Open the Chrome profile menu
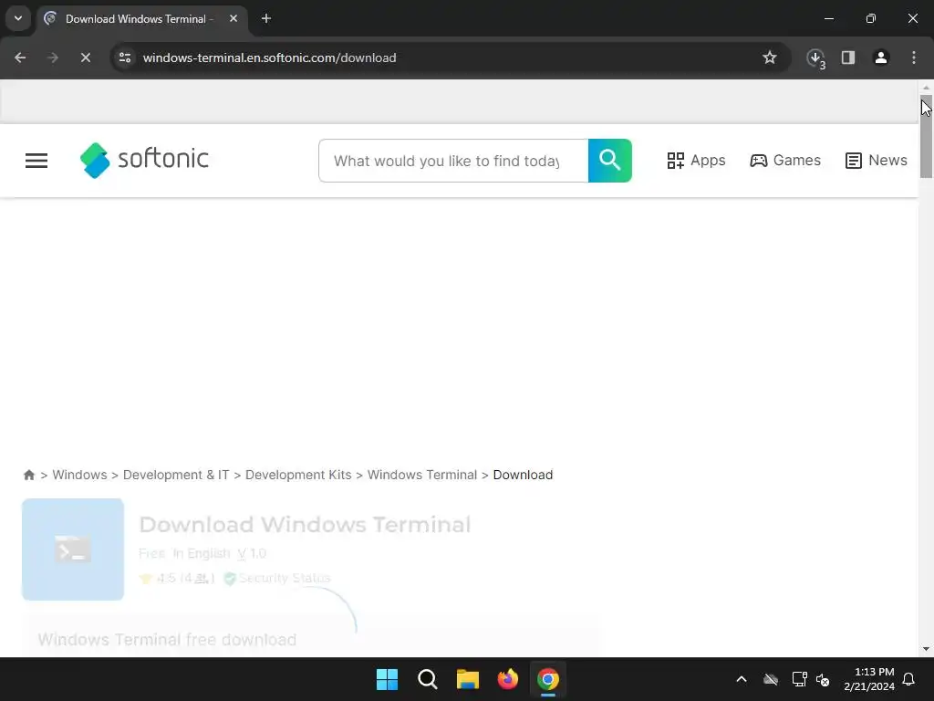This screenshot has width=934, height=701. 881,58
